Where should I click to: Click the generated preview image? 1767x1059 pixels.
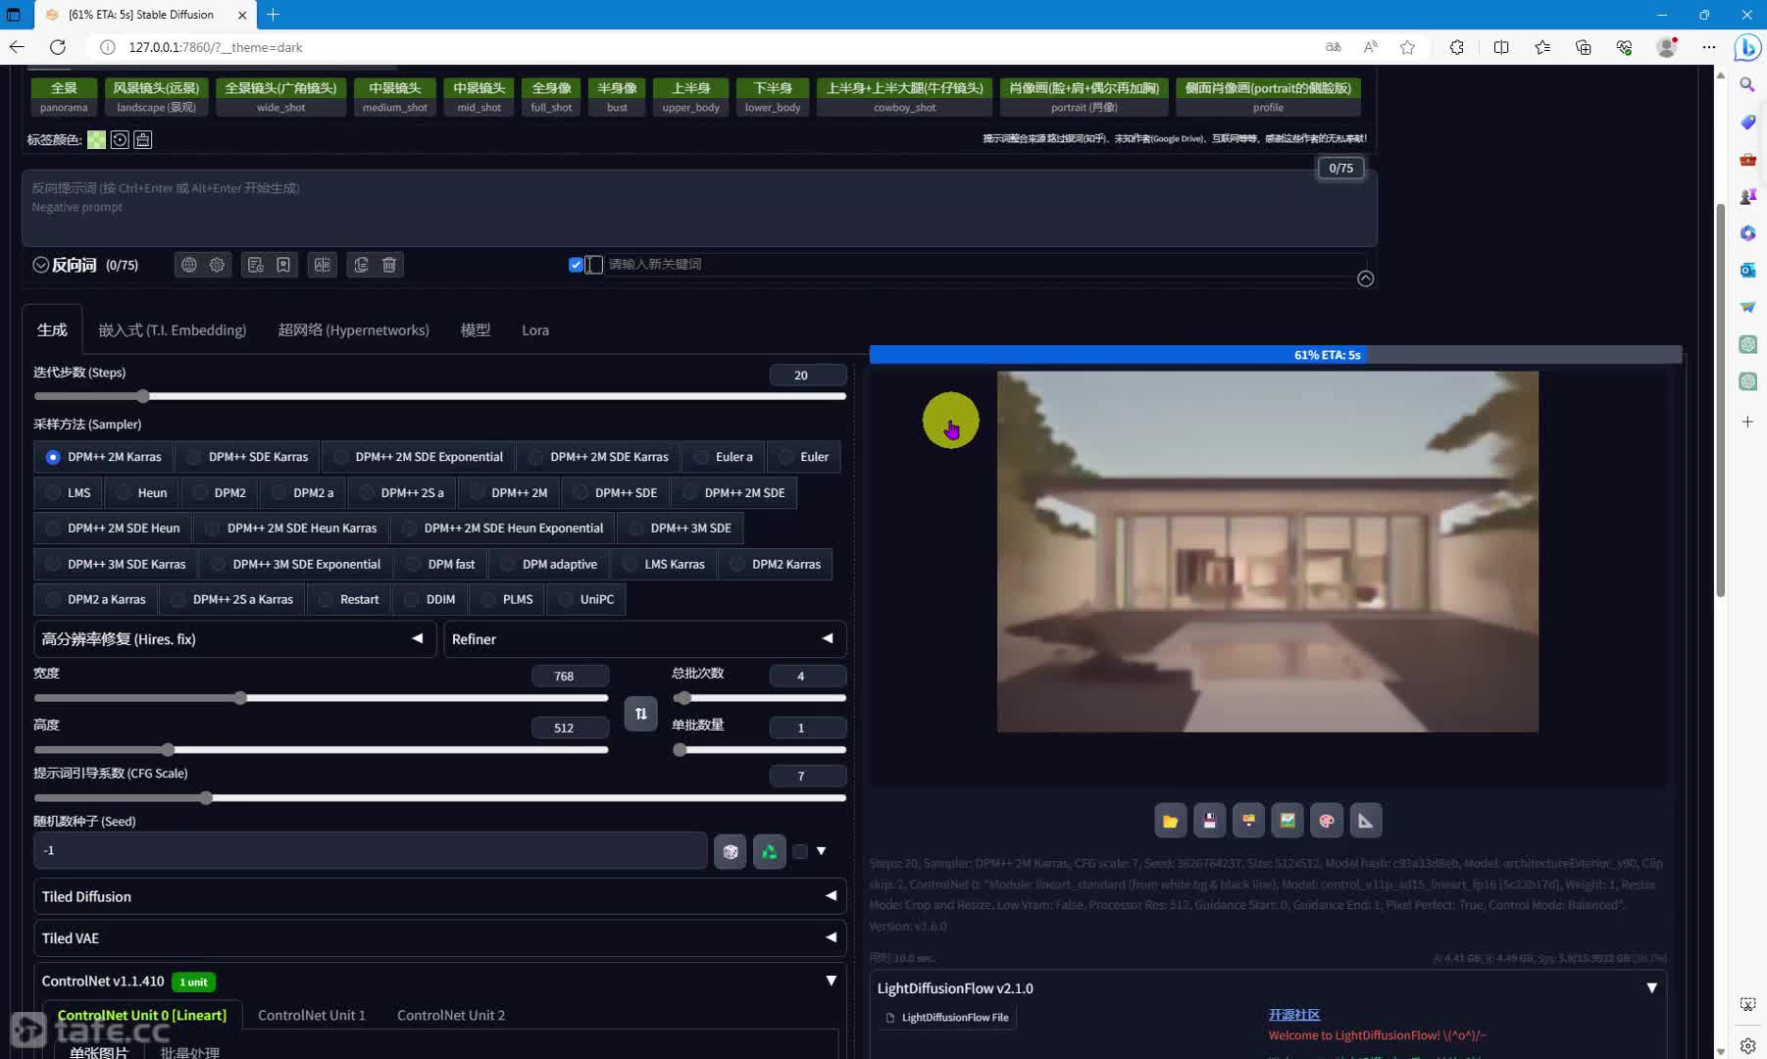[x=1267, y=551]
